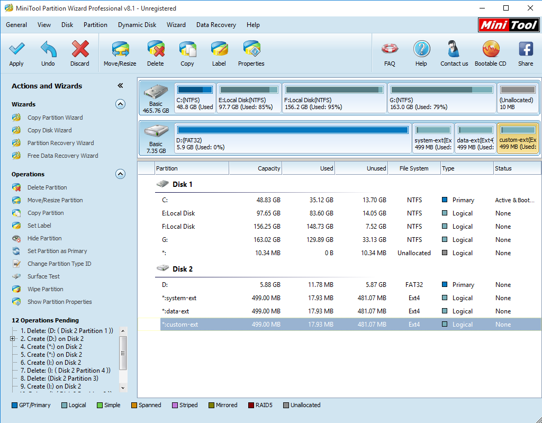Click the Delete partition toolbar icon
The image size is (542, 423).
coord(156,49)
